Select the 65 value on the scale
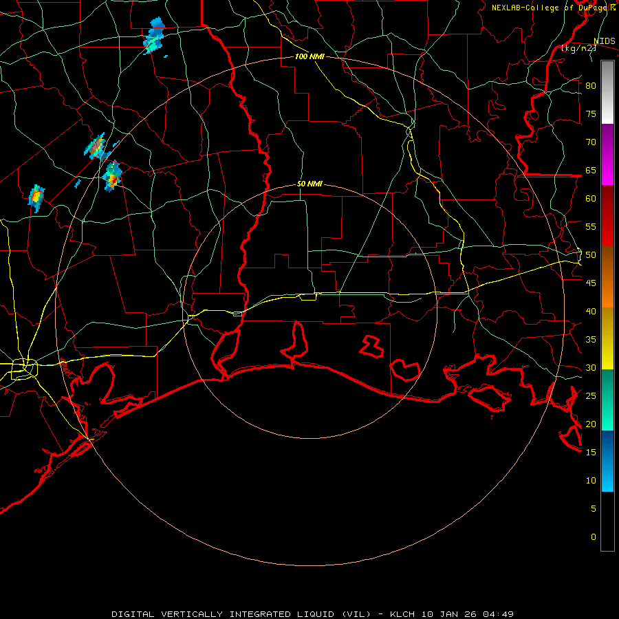 [591, 170]
